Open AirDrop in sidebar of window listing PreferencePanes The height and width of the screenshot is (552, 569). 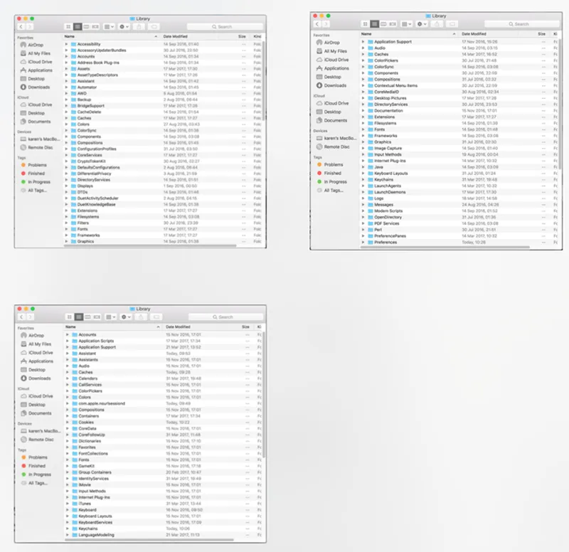tap(332, 43)
